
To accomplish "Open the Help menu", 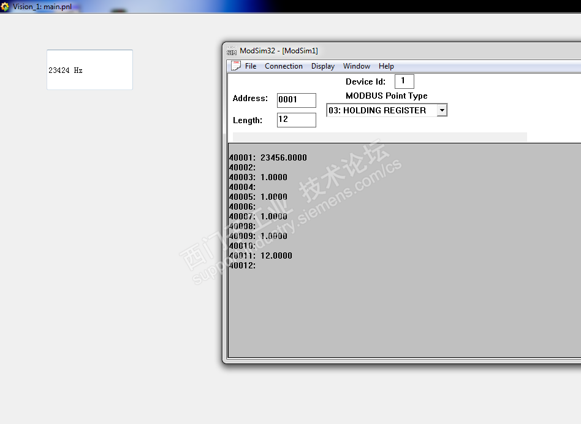I will pos(386,66).
